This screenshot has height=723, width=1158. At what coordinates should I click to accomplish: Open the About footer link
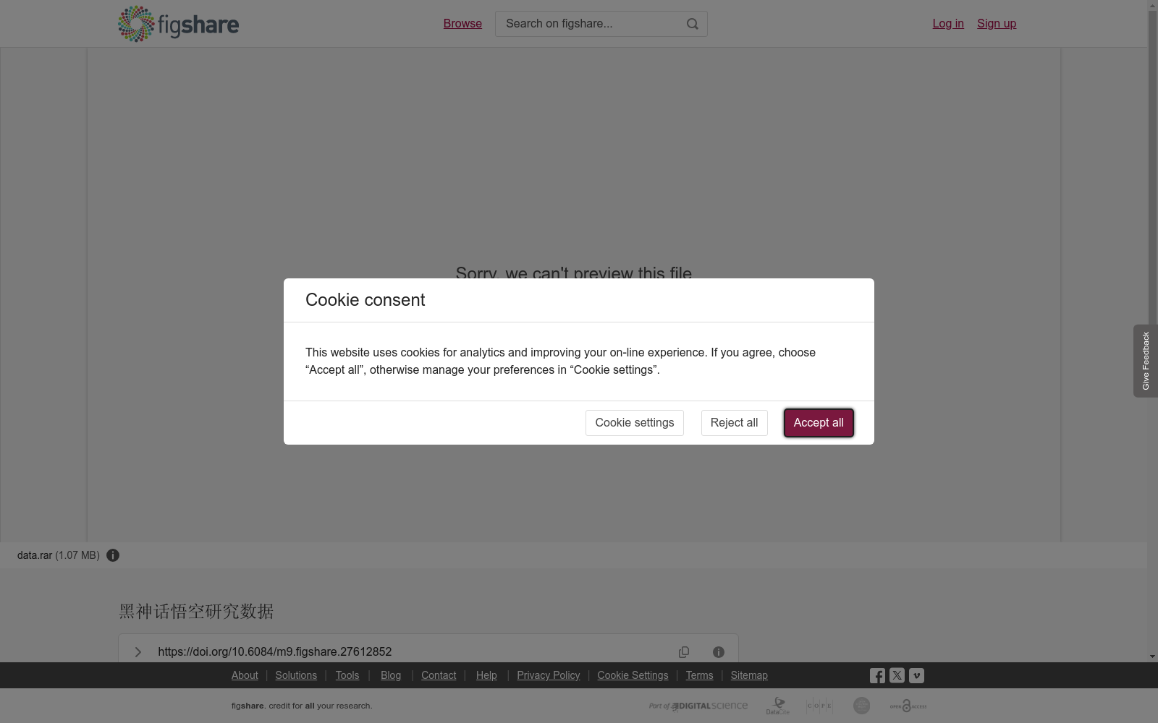click(245, 675)
